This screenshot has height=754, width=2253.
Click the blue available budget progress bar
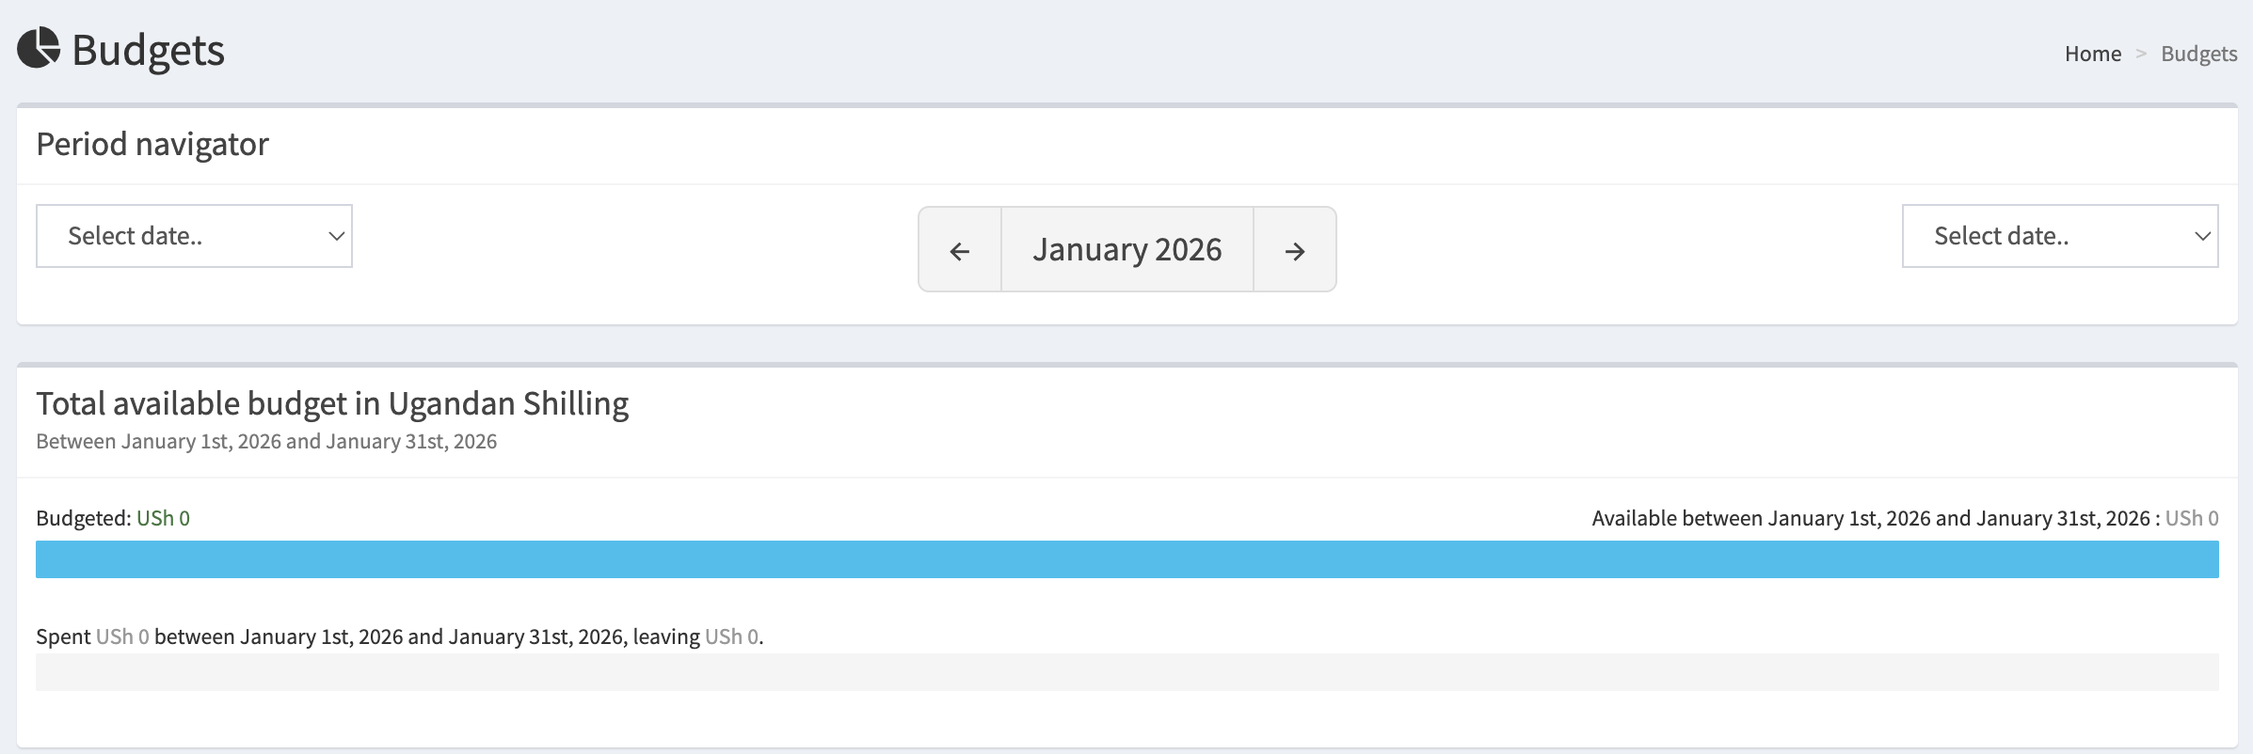(x=1129, y=559)
